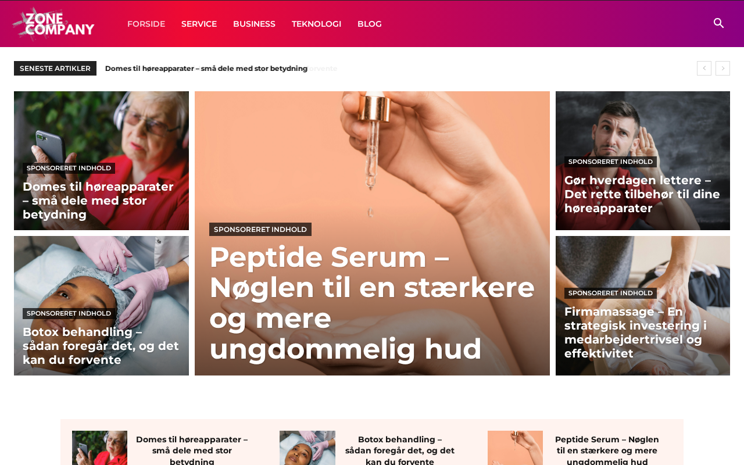Go to the BUSINESS section
The width and height of the screenshot is (744, 465).
tap(254, 24)
